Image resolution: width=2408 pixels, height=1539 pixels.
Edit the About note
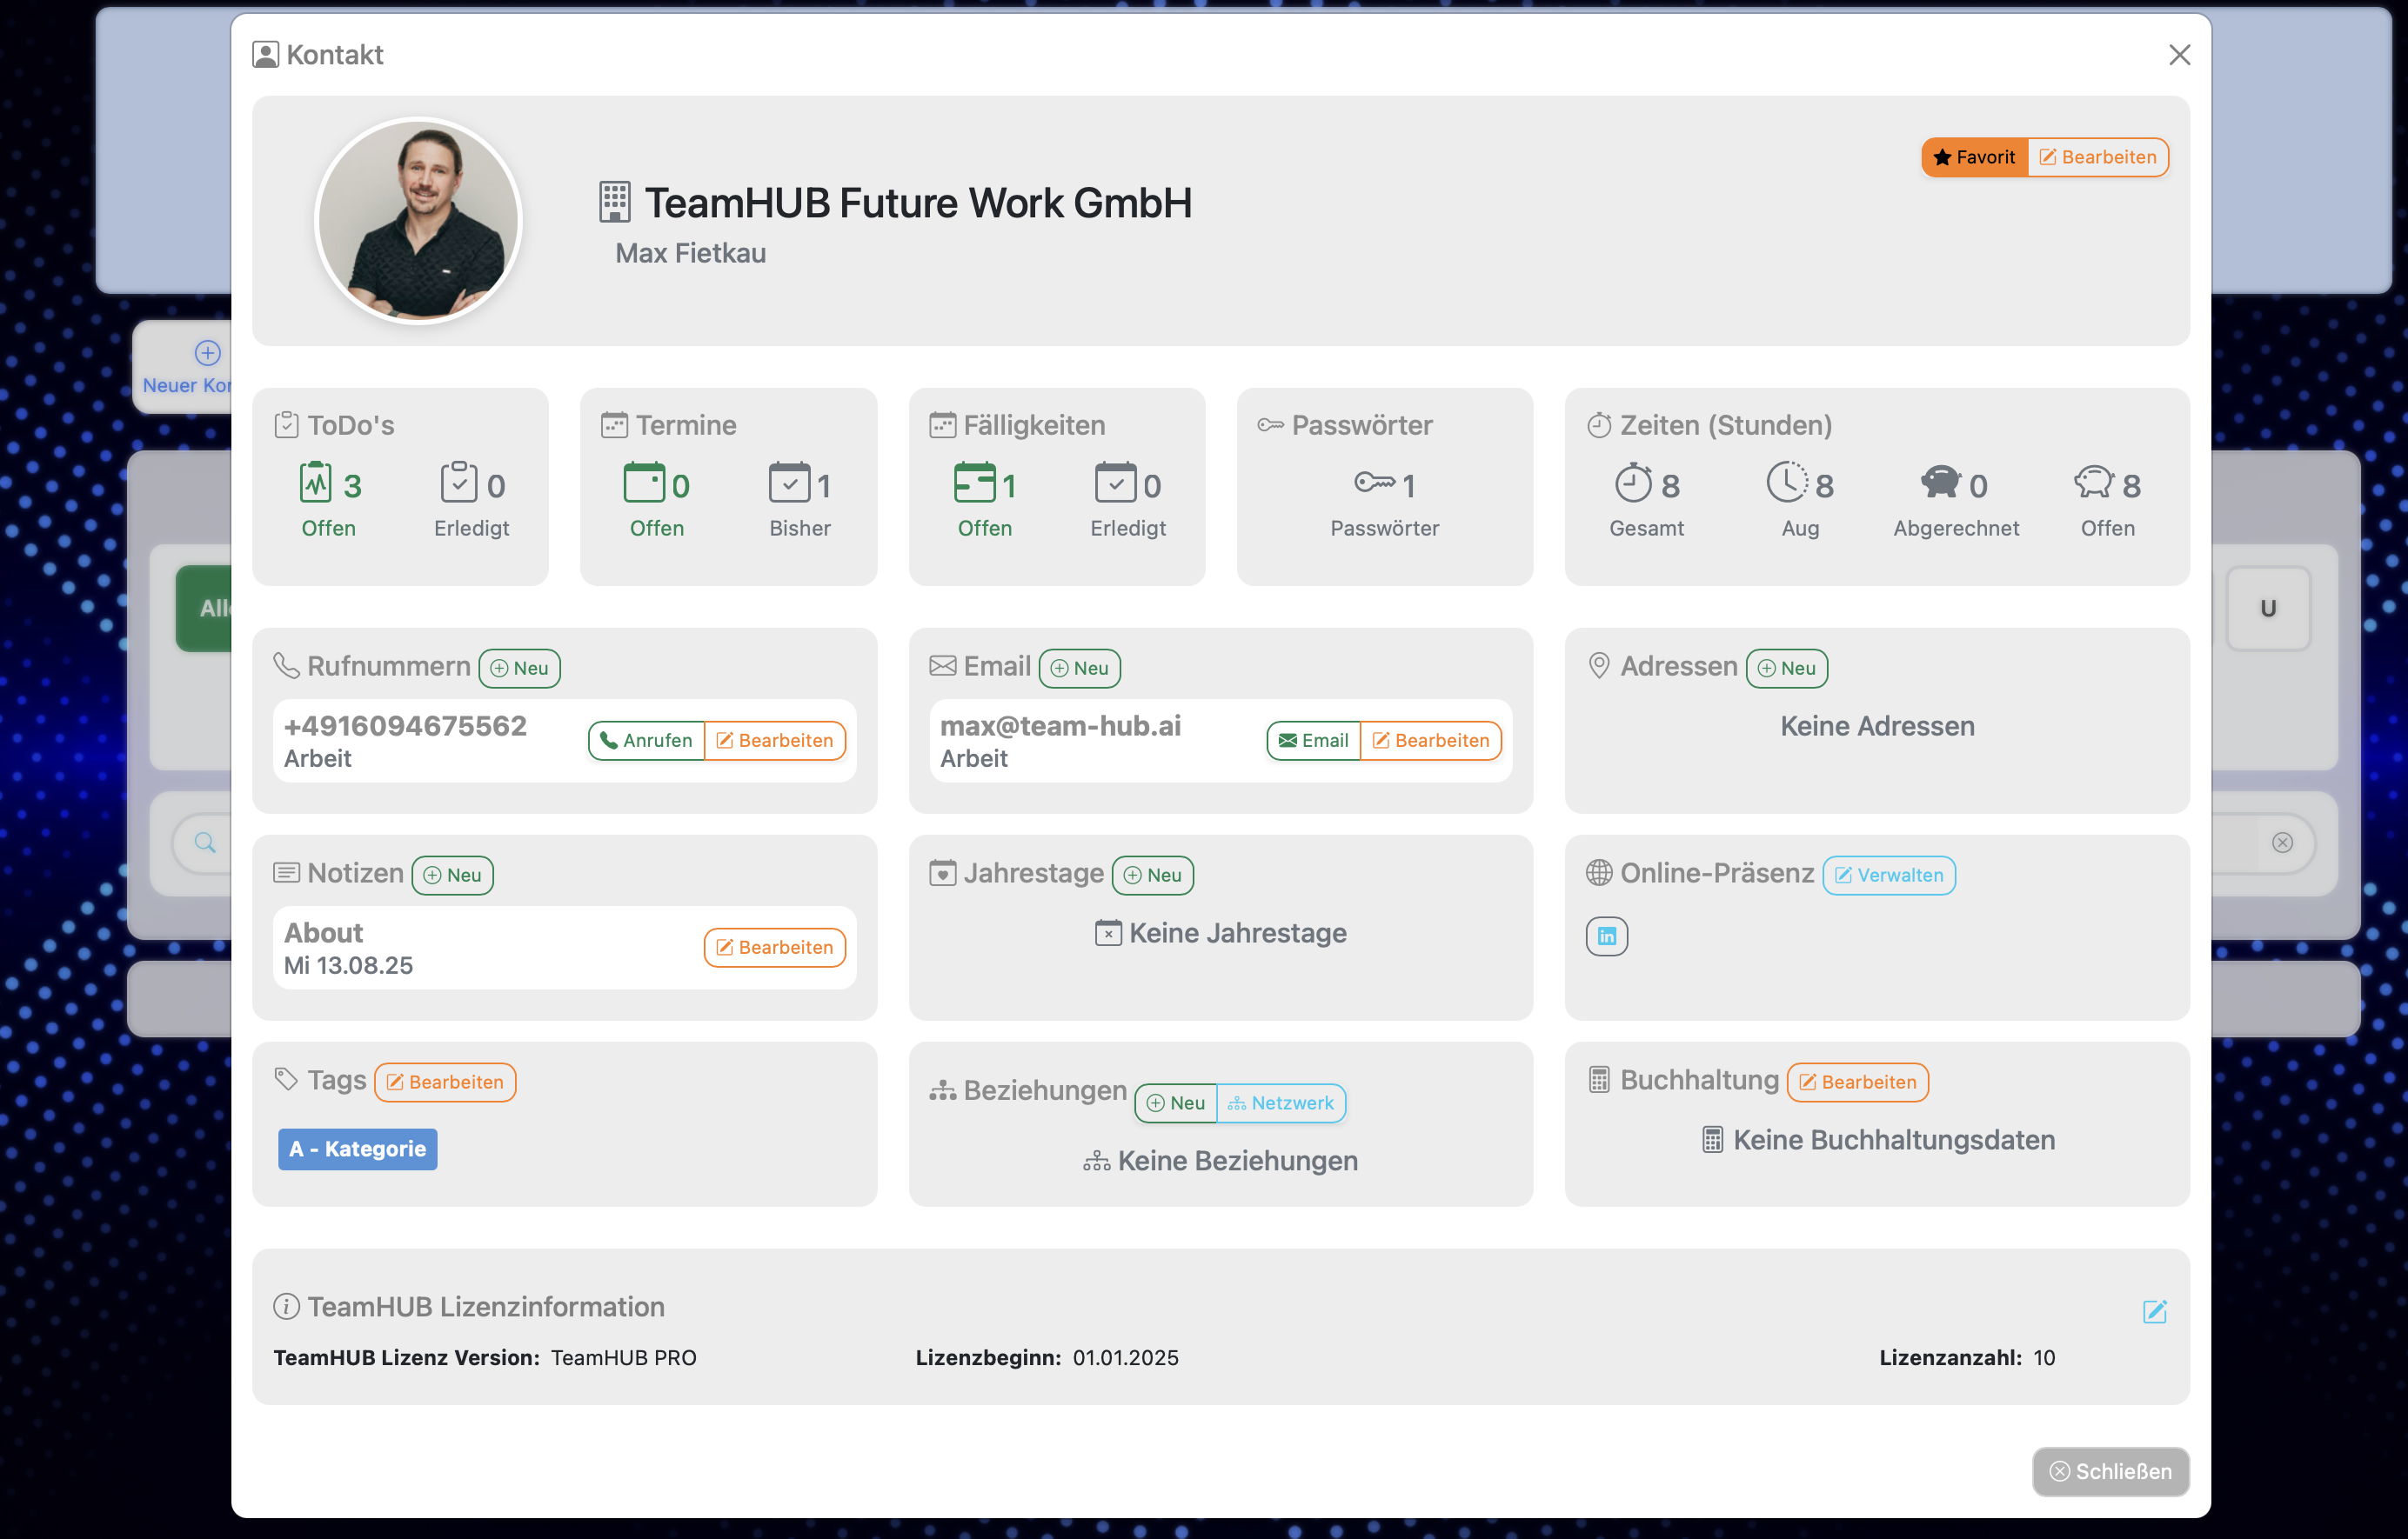point(775,948)
